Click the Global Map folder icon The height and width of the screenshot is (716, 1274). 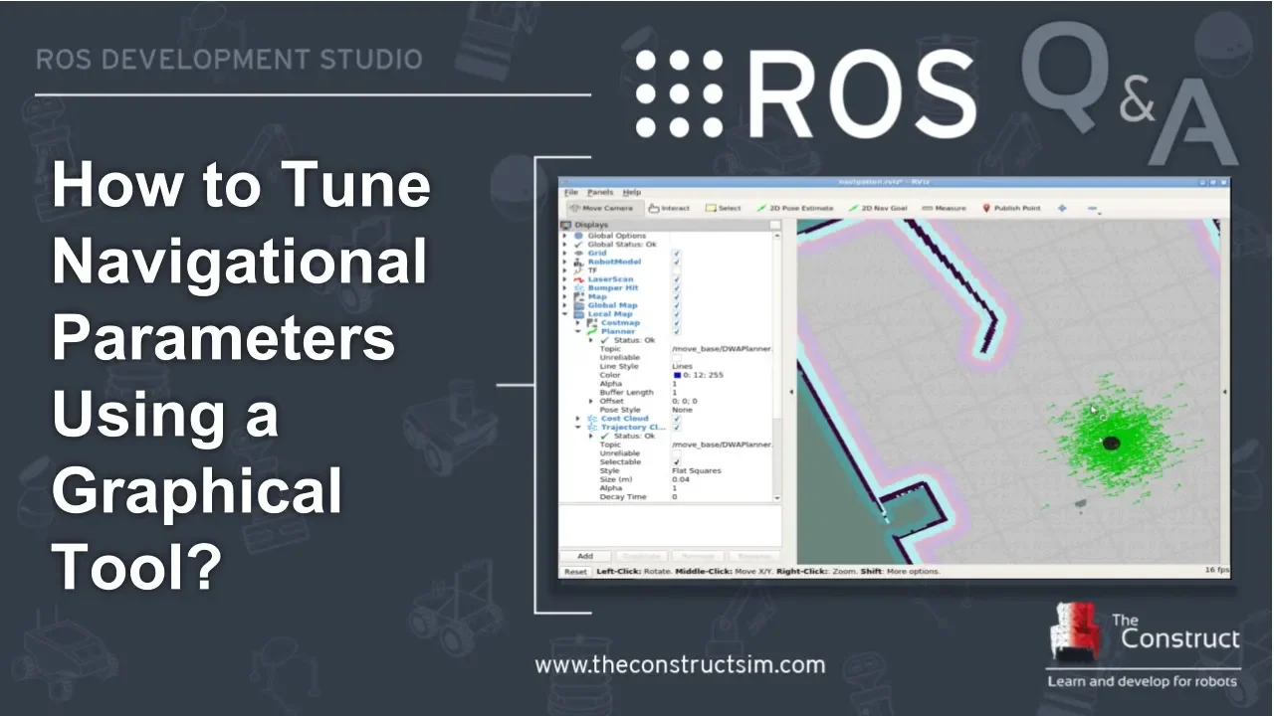coord(578,305)
